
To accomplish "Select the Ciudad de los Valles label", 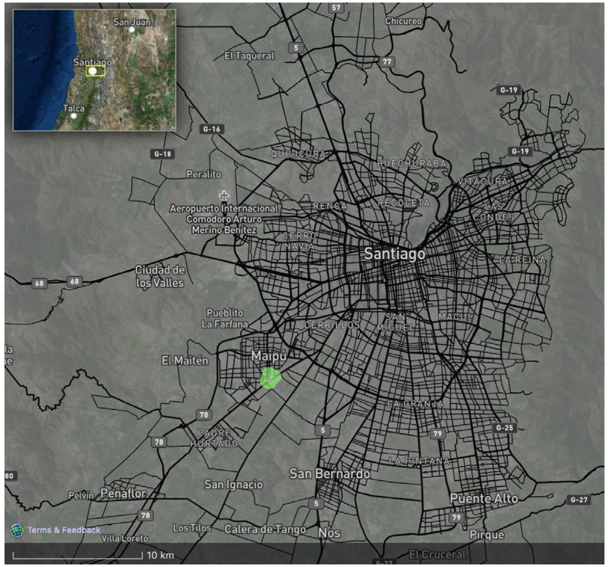I will pyautogui.click(x=160, y=276).
